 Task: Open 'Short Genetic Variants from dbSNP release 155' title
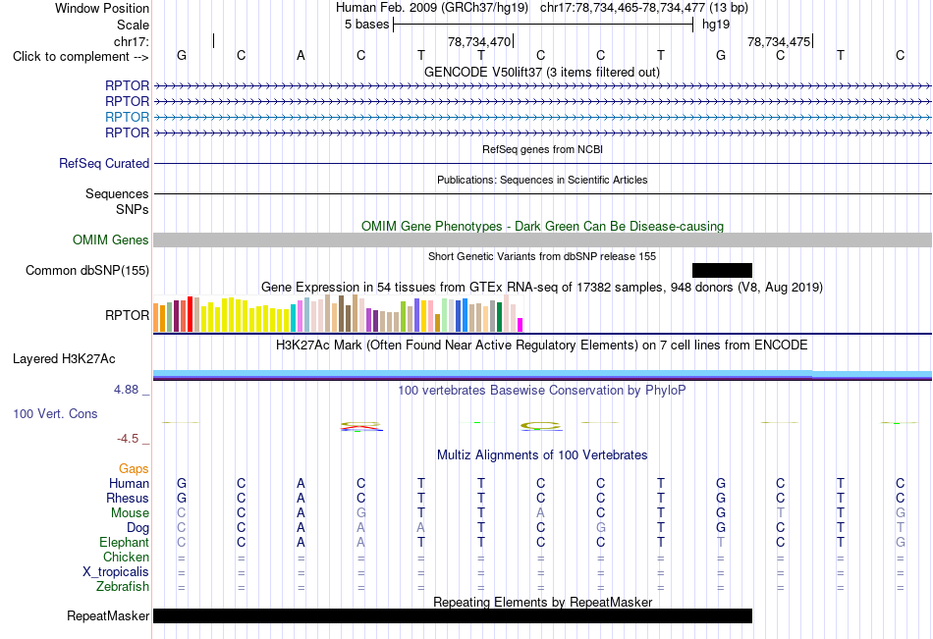542,256
